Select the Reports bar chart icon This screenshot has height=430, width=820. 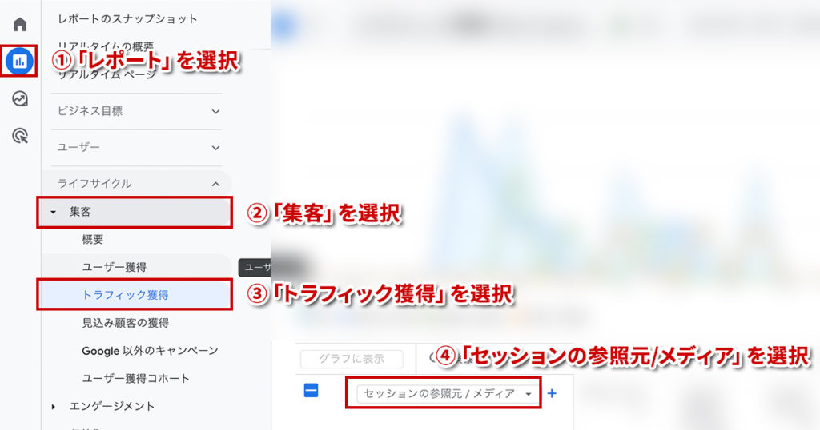(20, 61)
